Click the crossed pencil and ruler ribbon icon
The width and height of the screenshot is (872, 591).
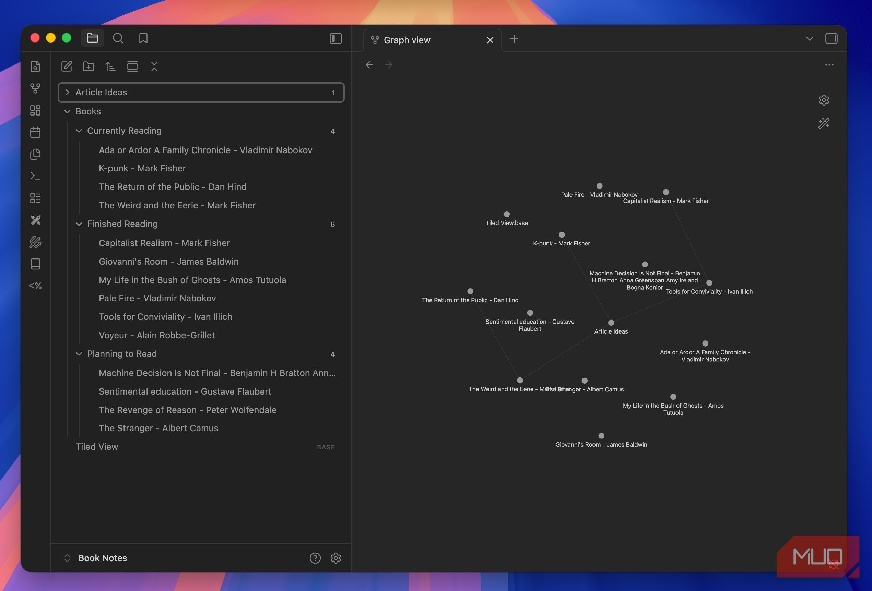click(x=35, y=220)
